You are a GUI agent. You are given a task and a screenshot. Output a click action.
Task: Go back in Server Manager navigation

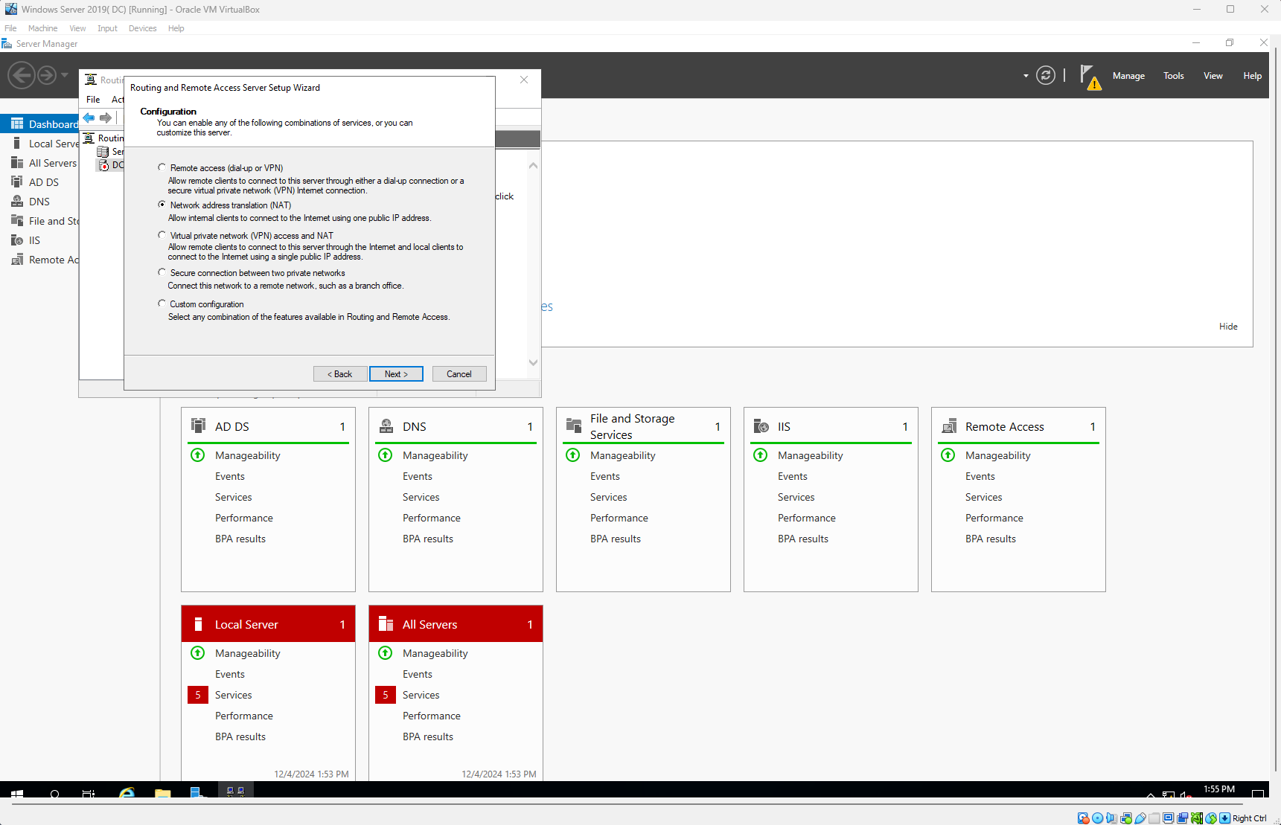[21, 75]
